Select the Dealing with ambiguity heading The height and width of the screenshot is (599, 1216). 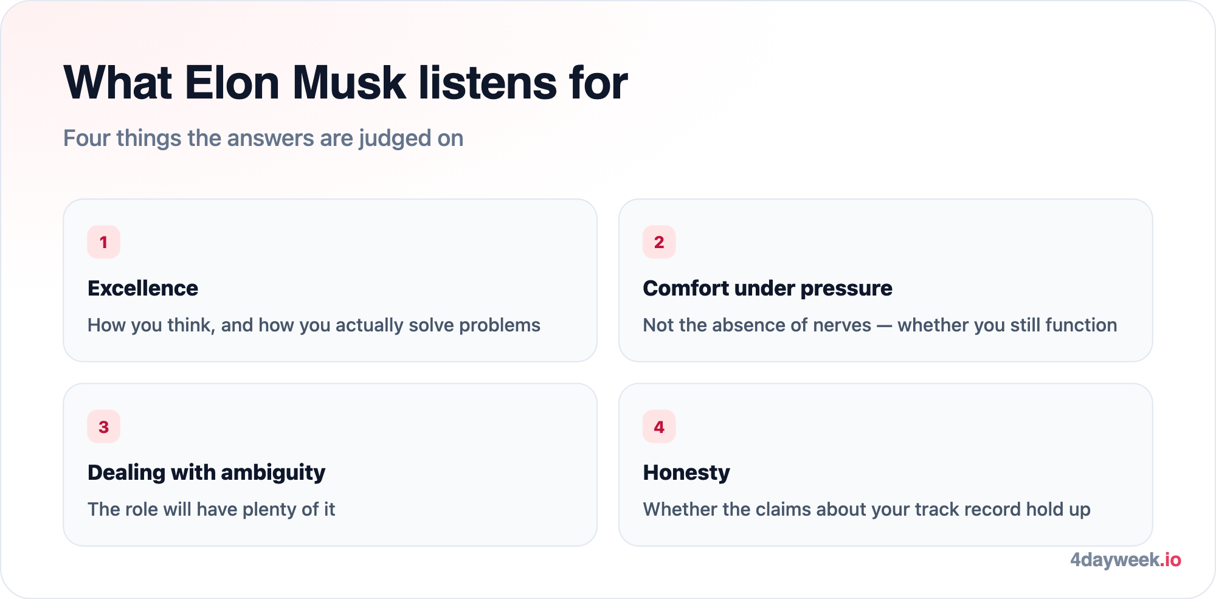[206, 473]
